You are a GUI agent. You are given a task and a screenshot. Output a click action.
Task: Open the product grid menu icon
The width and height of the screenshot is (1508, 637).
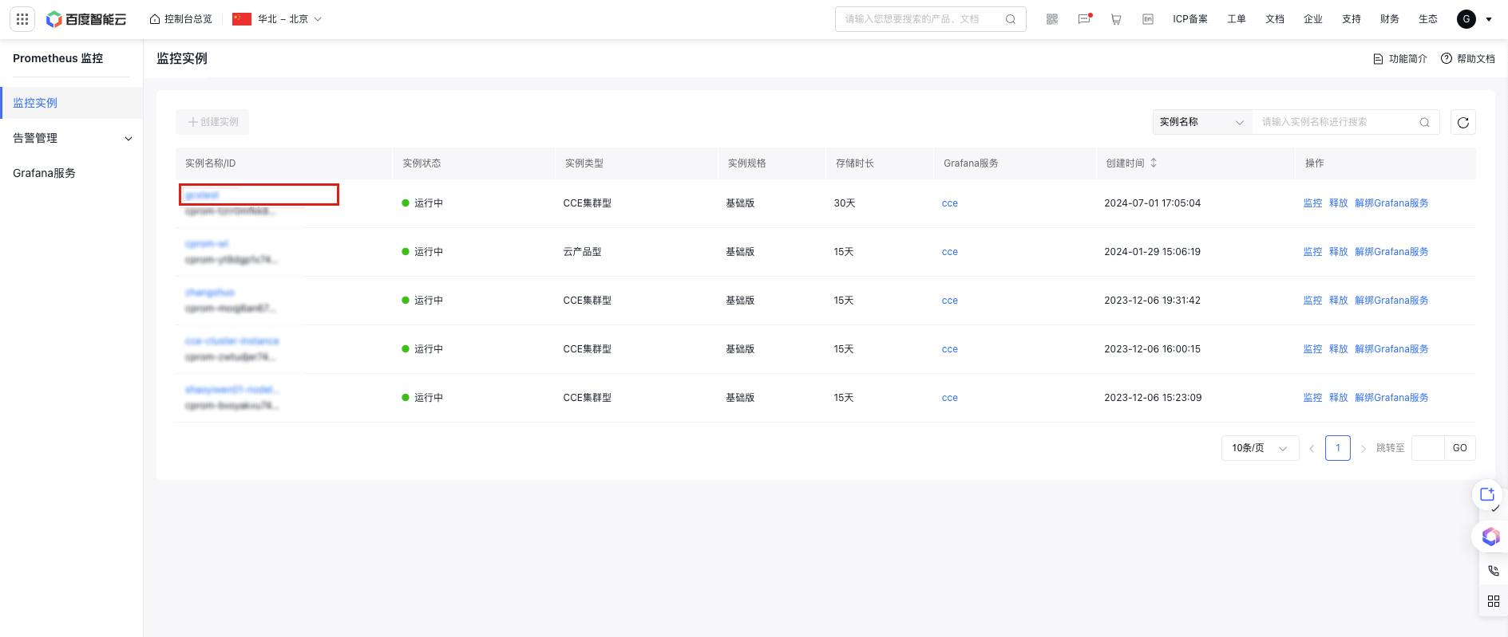tap(22, 19)
